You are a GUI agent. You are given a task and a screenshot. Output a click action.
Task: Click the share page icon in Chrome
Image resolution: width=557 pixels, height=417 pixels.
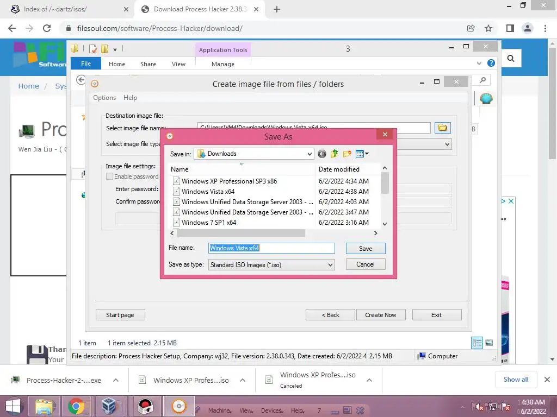[471, 28]
